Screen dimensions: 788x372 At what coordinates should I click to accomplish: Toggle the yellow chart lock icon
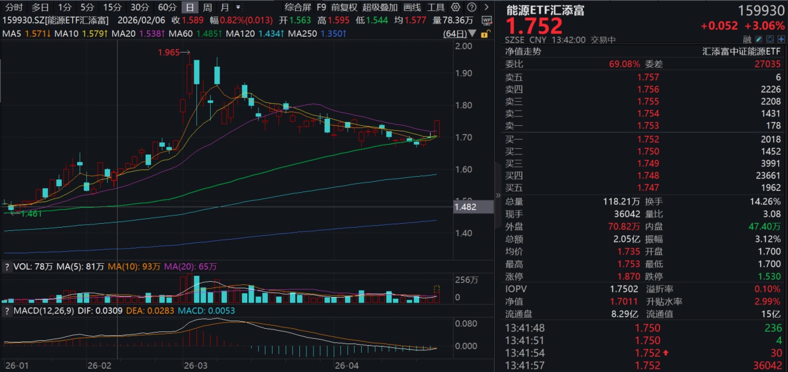(484, 34)
